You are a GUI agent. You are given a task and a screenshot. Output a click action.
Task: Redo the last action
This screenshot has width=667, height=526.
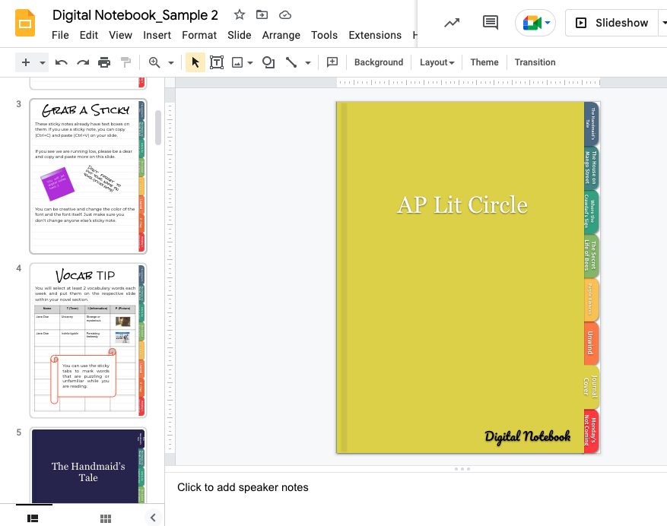[83, 62]
